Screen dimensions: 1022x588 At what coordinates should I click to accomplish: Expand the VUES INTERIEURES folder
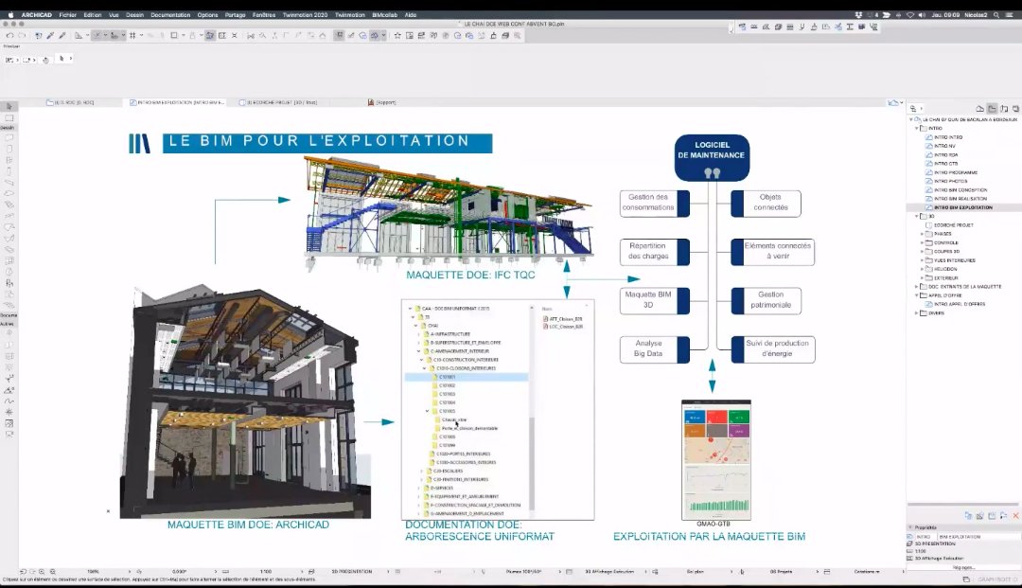point(922,260)
